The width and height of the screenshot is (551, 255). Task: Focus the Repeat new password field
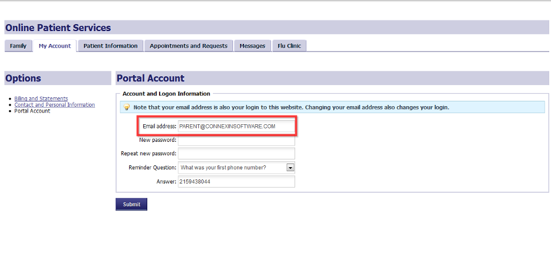[x=236, y=154]
